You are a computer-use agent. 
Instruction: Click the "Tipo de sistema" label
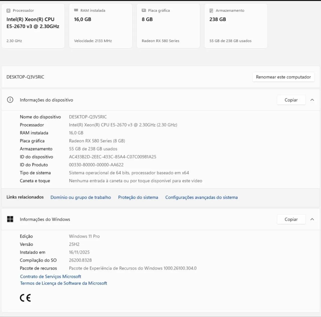[x=35, y=173]
